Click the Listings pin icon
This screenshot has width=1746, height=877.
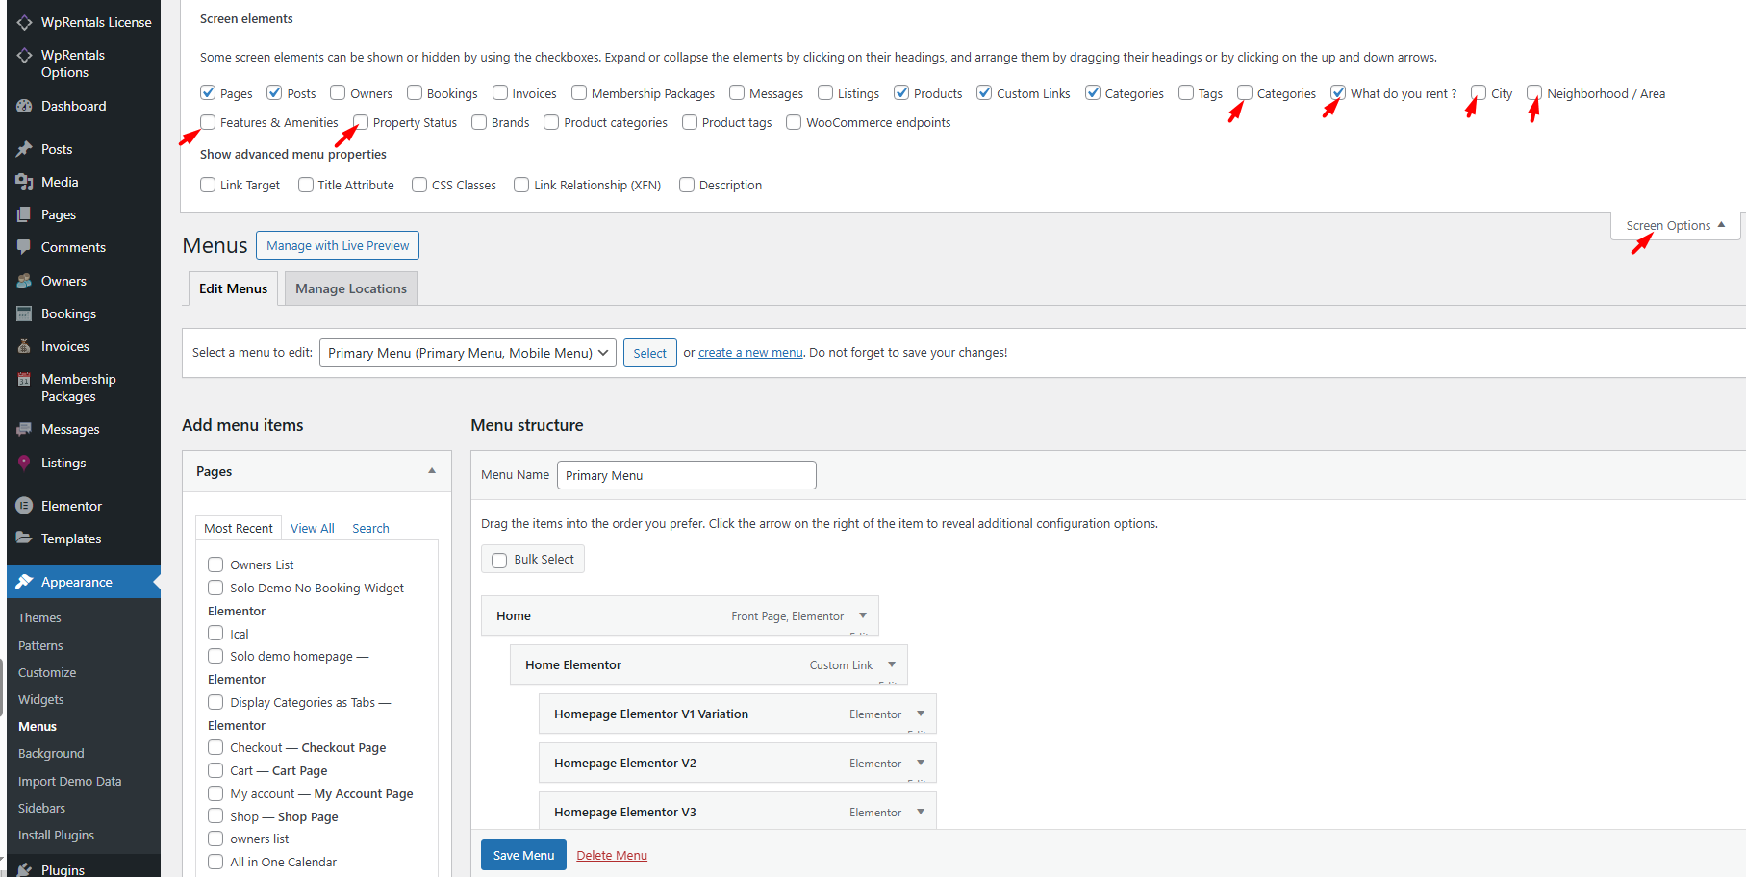click(x=24, y=463)
